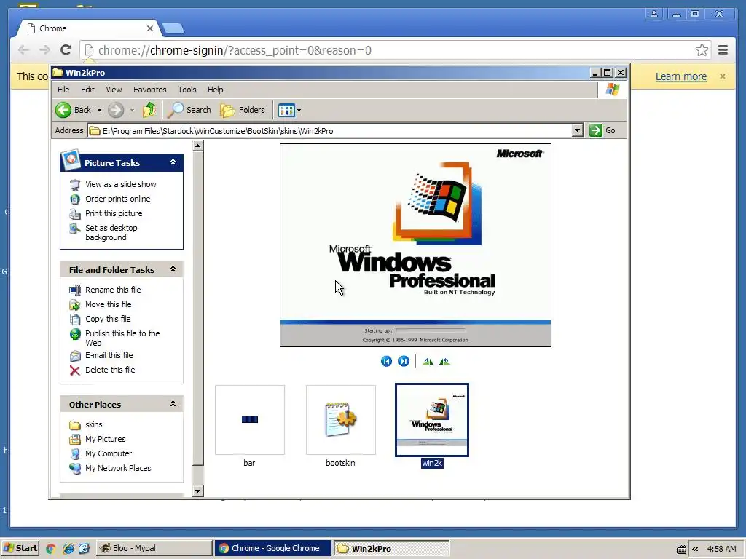Image resolution: width=746 pixels, height=559 pixels.
Task: Click the skins folder icon in Other Places
Action: 75,425
